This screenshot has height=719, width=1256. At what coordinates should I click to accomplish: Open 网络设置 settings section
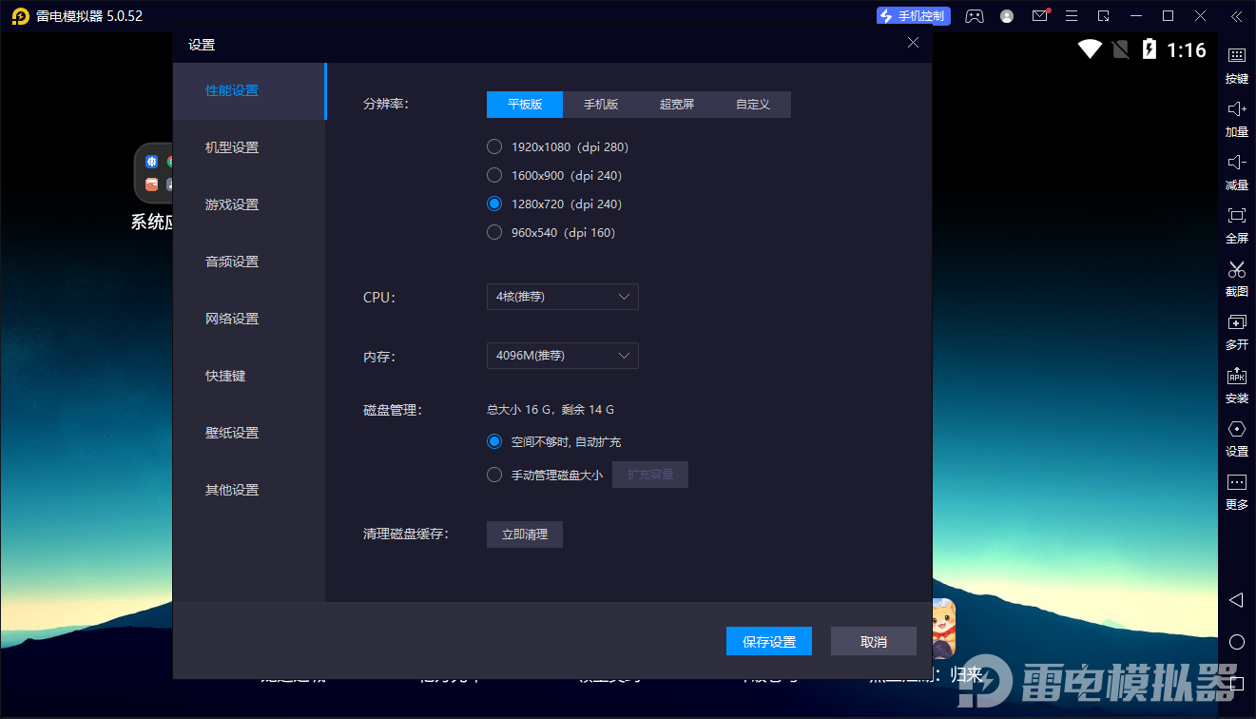coord(249,320)
